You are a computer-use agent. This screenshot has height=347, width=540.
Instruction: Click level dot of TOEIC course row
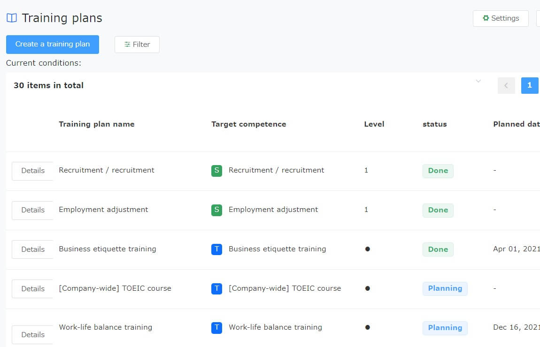click(368, 288)
